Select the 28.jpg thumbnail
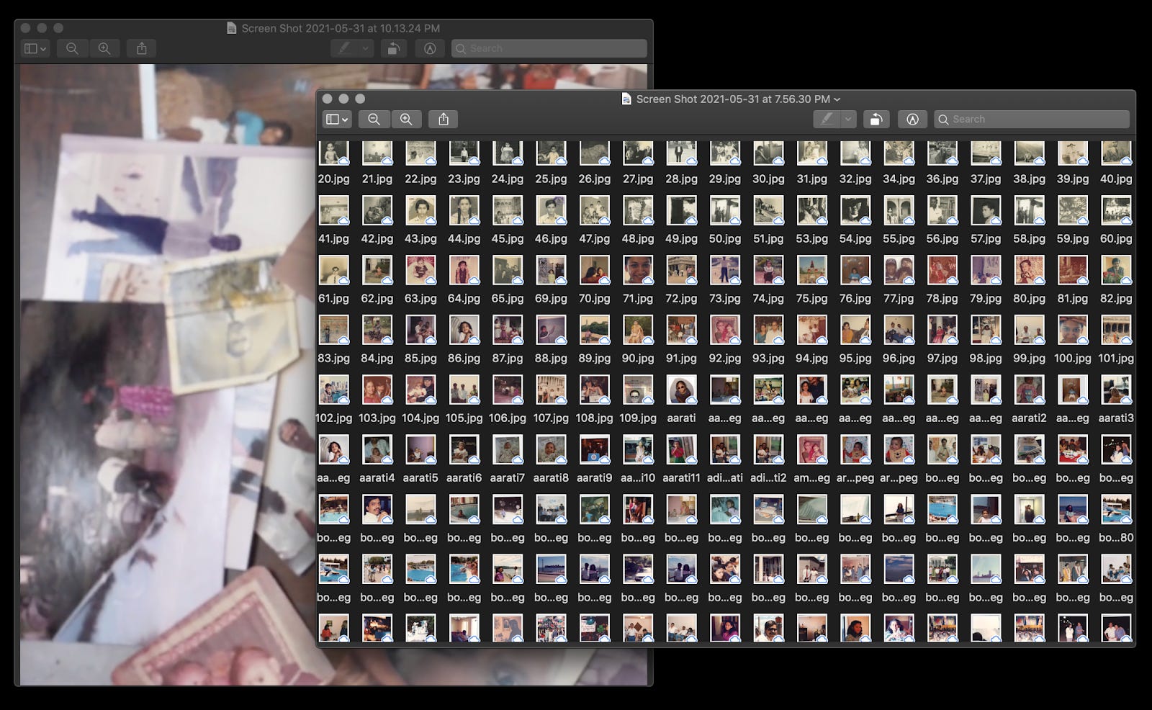Screen dimensions: 1152x710 681,153
